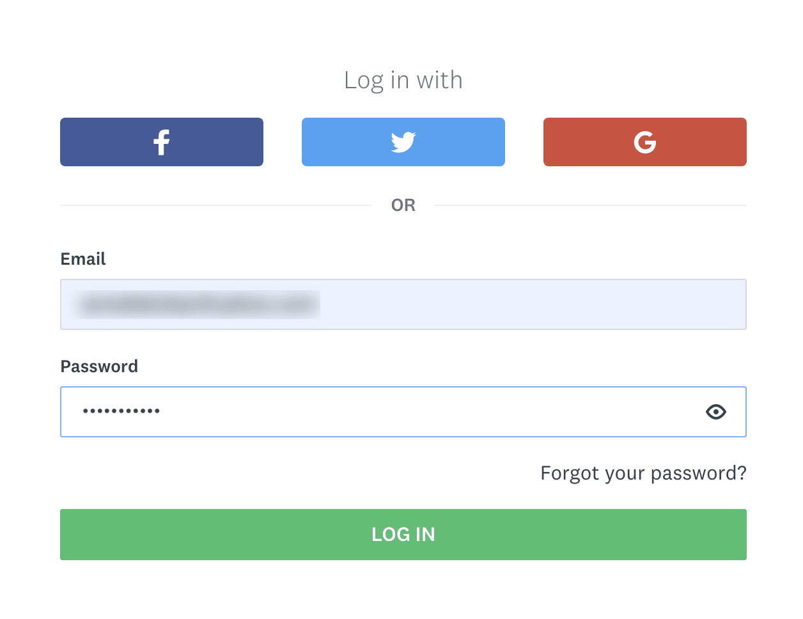
Task: Toggle password visibility with the eye icon
Action: (715, 412)
